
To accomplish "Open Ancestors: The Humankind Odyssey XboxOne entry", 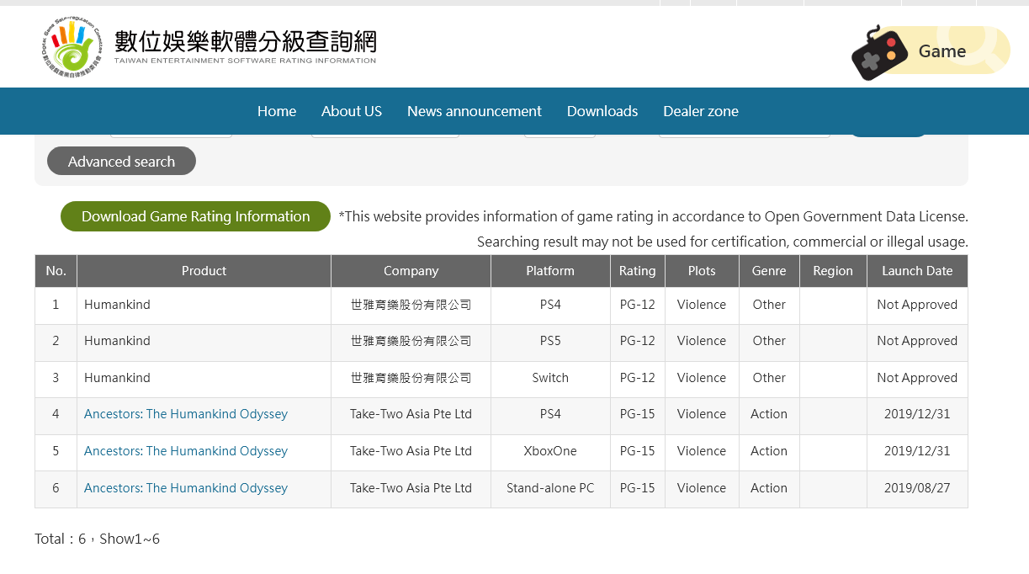I will (x=185, y=451).
